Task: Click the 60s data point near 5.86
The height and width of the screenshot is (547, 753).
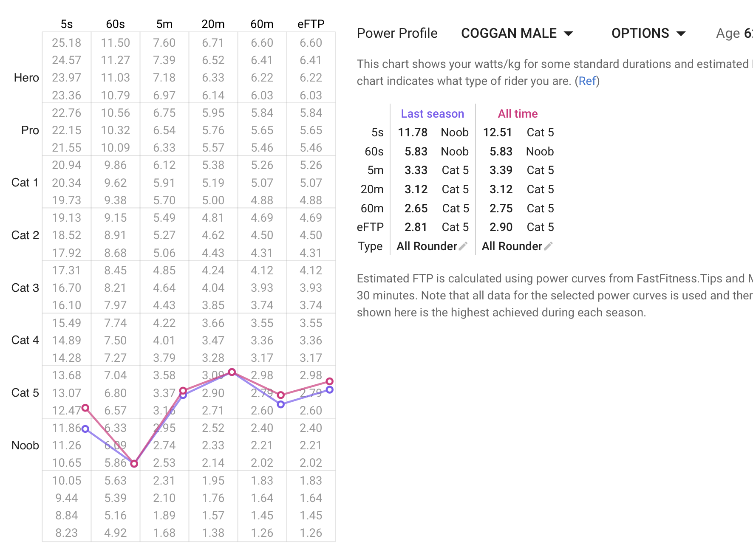Action: [x=134, y=463]
